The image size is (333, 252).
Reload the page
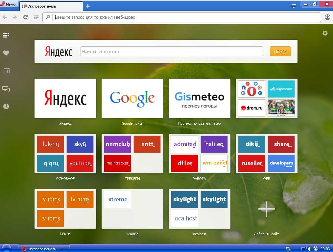(25, 17)
